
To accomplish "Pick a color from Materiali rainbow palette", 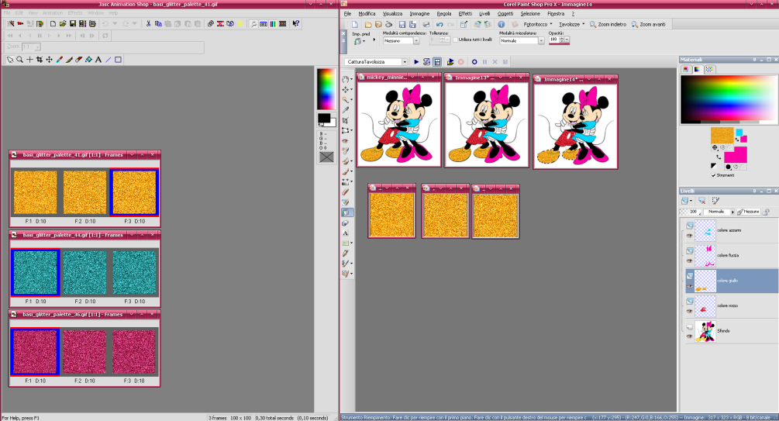I will coord(729,99).
